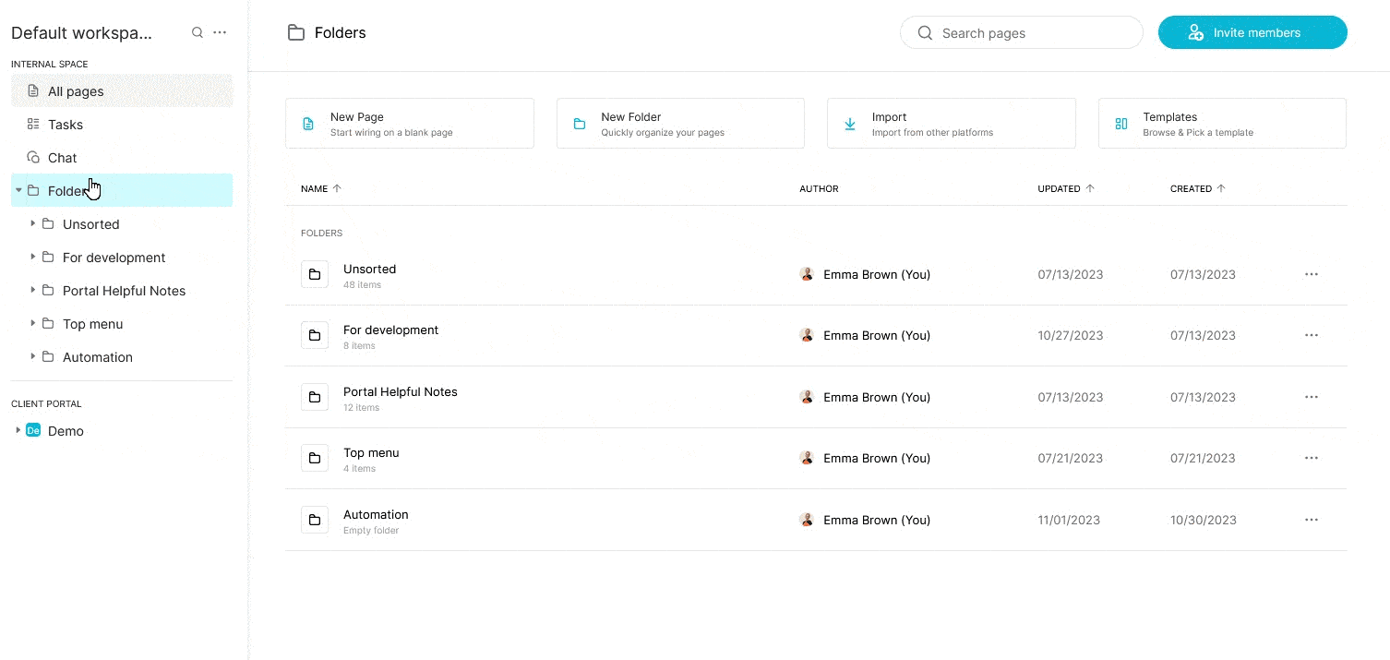Open the more options for For development row
The width and height of the screenshot is (1390, 660).
pos(1312,335)
